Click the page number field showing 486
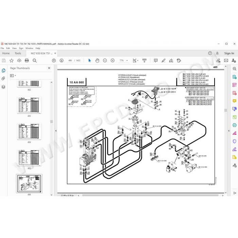This screenshot has width=238, height=238. (x=70, y=61)
